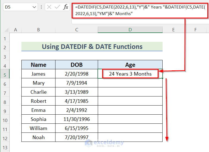
Task: Select the empty Age cell for Sophia
Action: (130, 119)
